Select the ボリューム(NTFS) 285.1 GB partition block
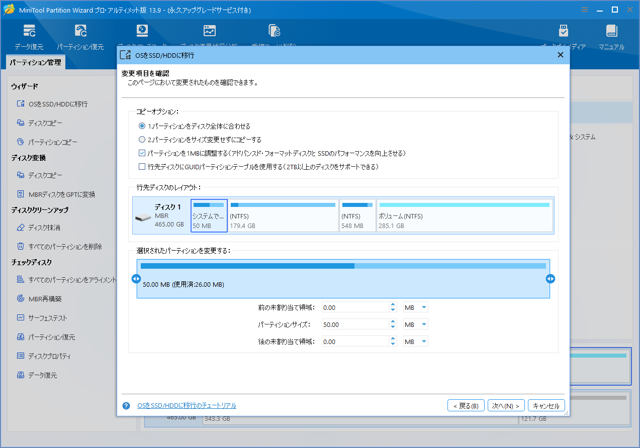 point(465,215)
